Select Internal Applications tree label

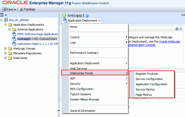click(30, 29)
